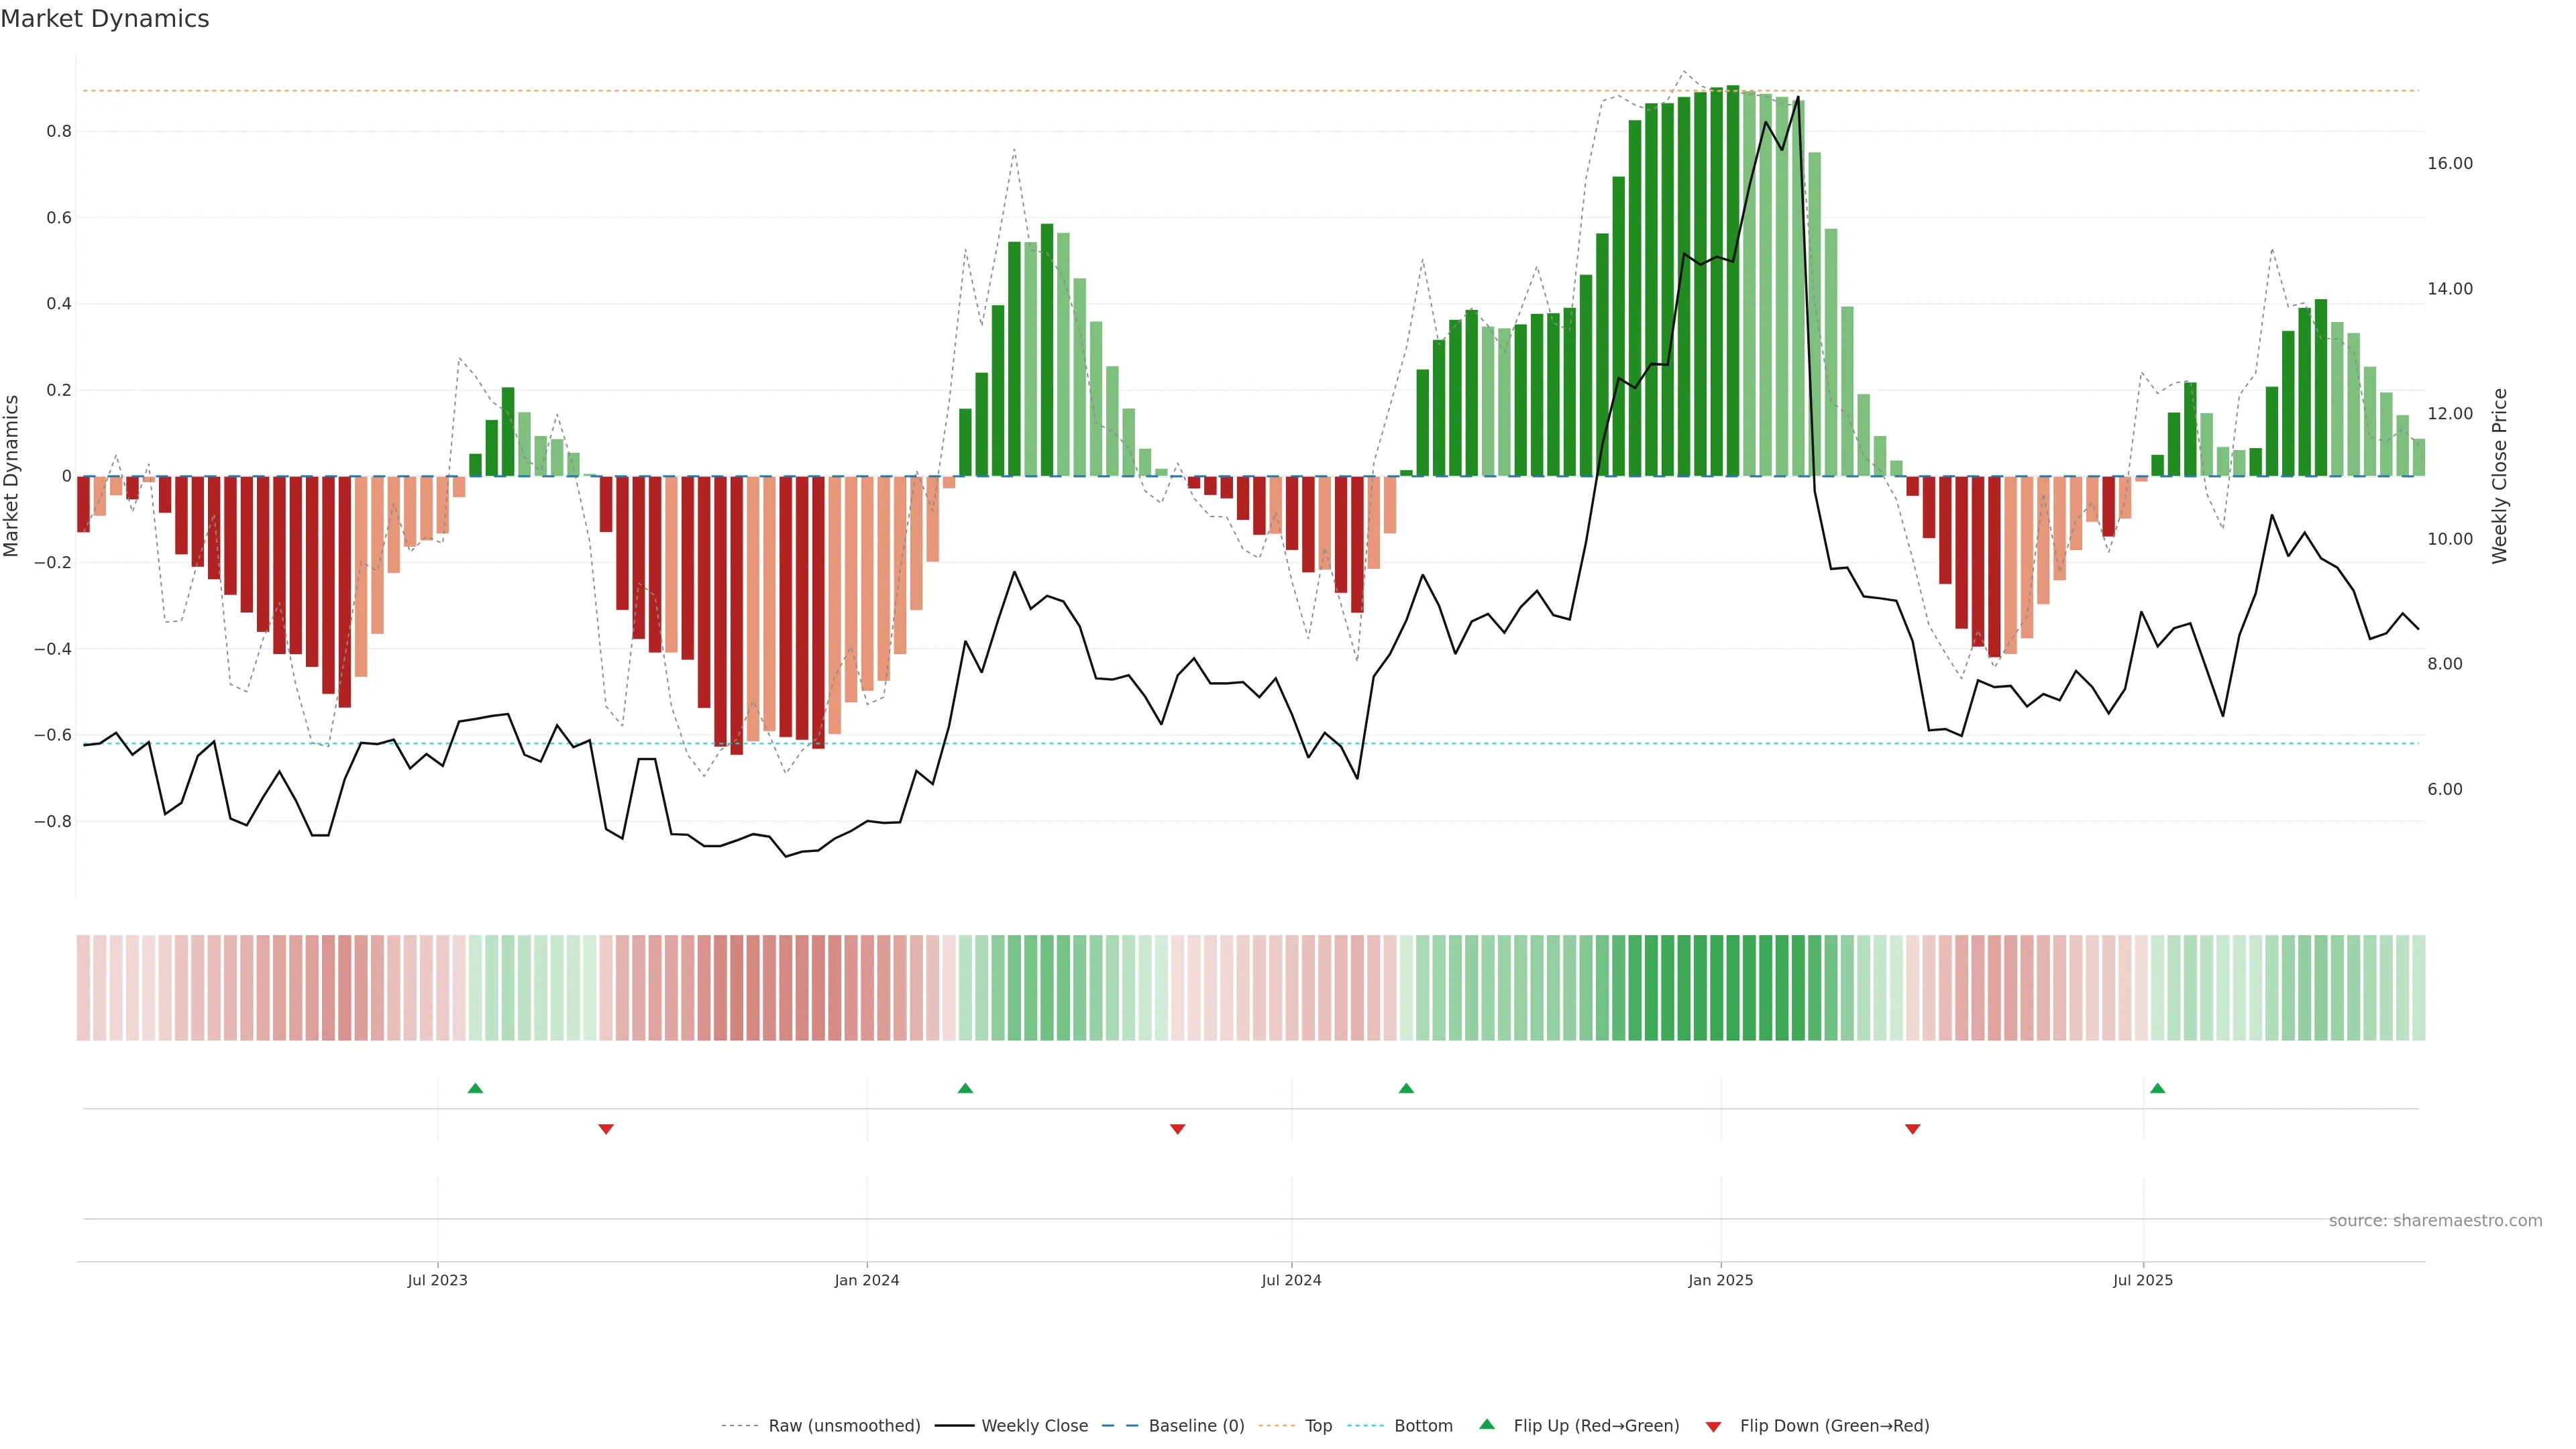
Task: Toggle the Weekly Close legend entry
Action: click(1034, 1426)
